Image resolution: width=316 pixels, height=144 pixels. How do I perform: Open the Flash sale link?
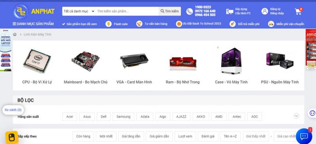[x=120, y=24]
